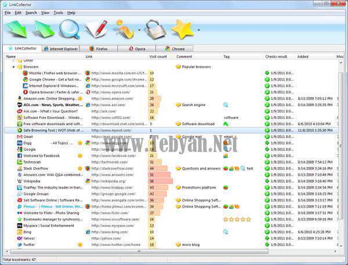Open the Edit menu
Viewport: 348px width, 265px height.
tap(18, 13)
